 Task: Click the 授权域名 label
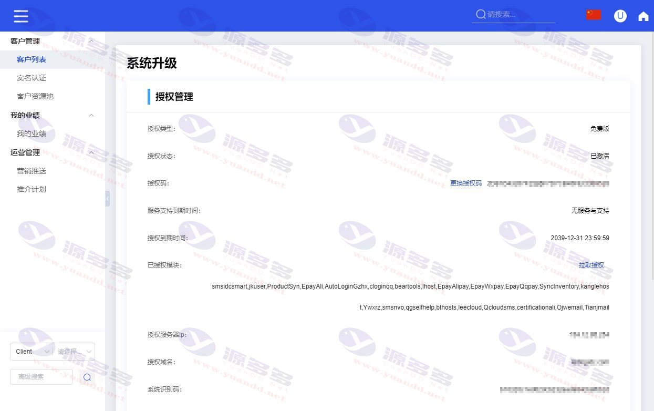pos(162,362)
